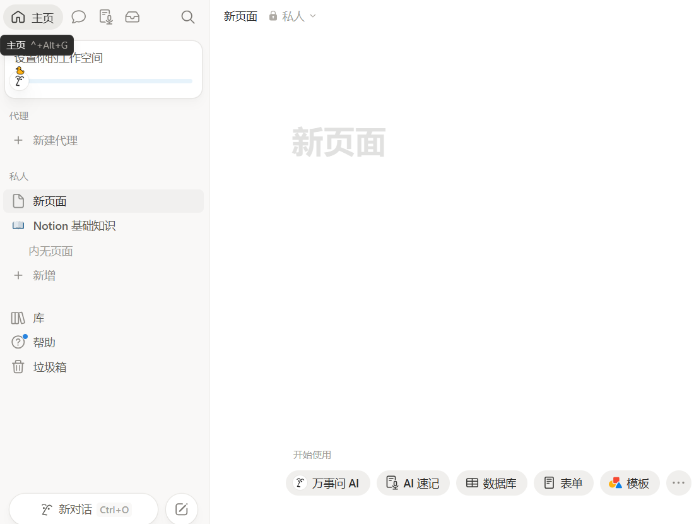Click the 新页面 title placeholder field

(339, 142)
